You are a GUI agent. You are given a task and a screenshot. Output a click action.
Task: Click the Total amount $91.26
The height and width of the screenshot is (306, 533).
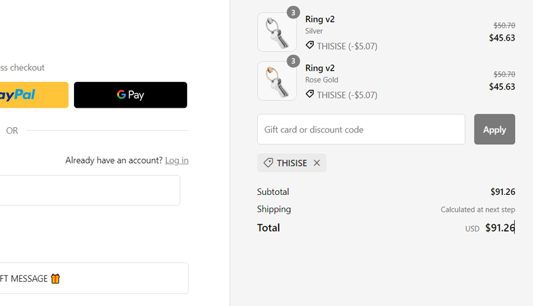coord(500,228)
